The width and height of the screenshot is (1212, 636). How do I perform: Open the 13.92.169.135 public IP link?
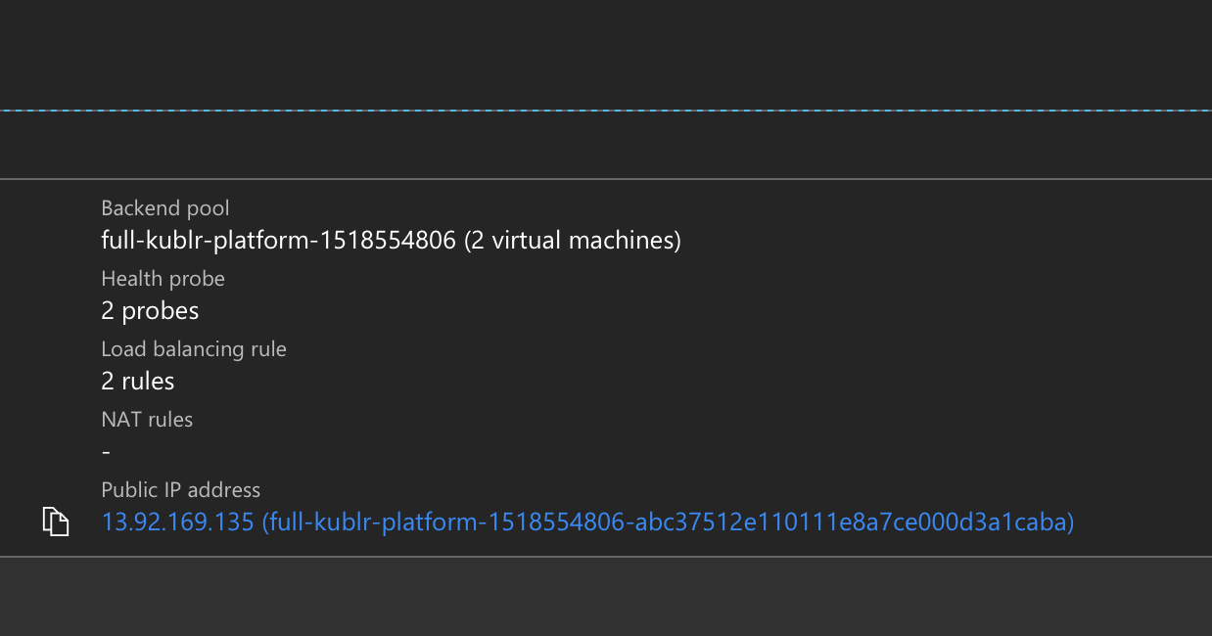[178, 522]
